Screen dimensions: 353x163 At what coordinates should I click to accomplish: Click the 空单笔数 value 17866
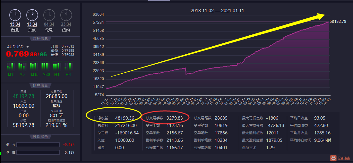[221, 133]
